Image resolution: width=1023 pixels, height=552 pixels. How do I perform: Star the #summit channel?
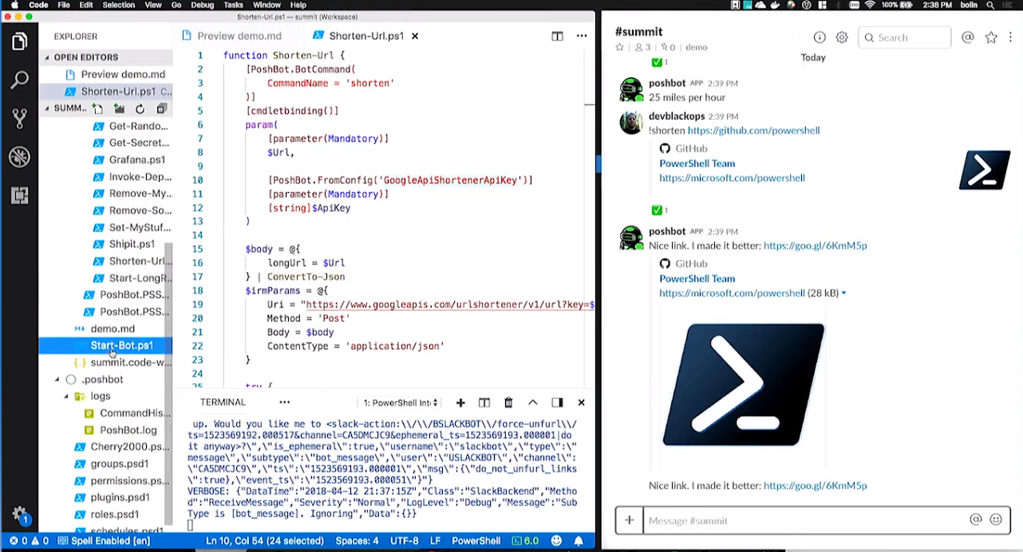(619, 47)
